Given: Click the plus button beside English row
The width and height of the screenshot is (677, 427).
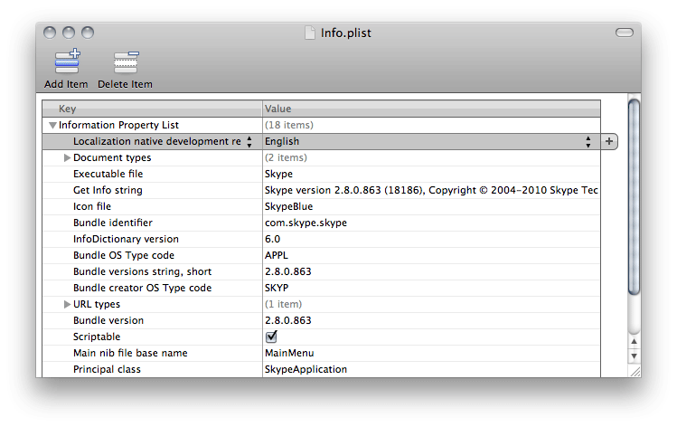Looking at the screenshot, I should 609,141.
